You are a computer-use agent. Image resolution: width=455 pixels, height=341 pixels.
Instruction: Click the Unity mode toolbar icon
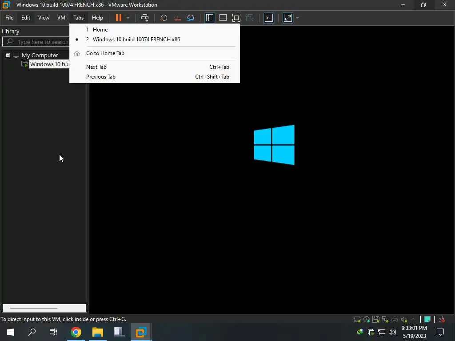pyautogui.click(x=250, y=18)
